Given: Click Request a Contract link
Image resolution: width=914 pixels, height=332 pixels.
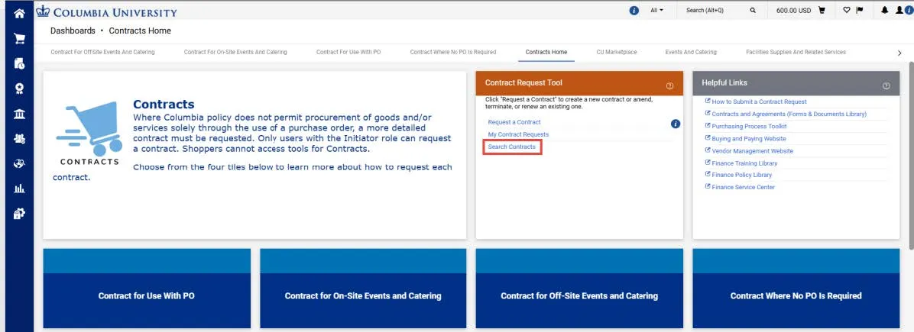Looking at the screenshot, I should tap(514, 122).
